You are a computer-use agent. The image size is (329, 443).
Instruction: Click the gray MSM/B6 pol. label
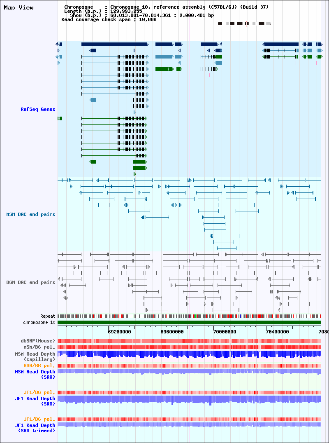coord(39,347)
